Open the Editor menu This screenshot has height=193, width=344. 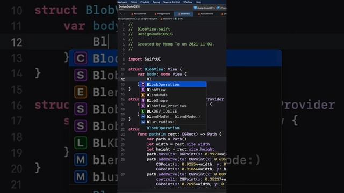coord(134,2)
